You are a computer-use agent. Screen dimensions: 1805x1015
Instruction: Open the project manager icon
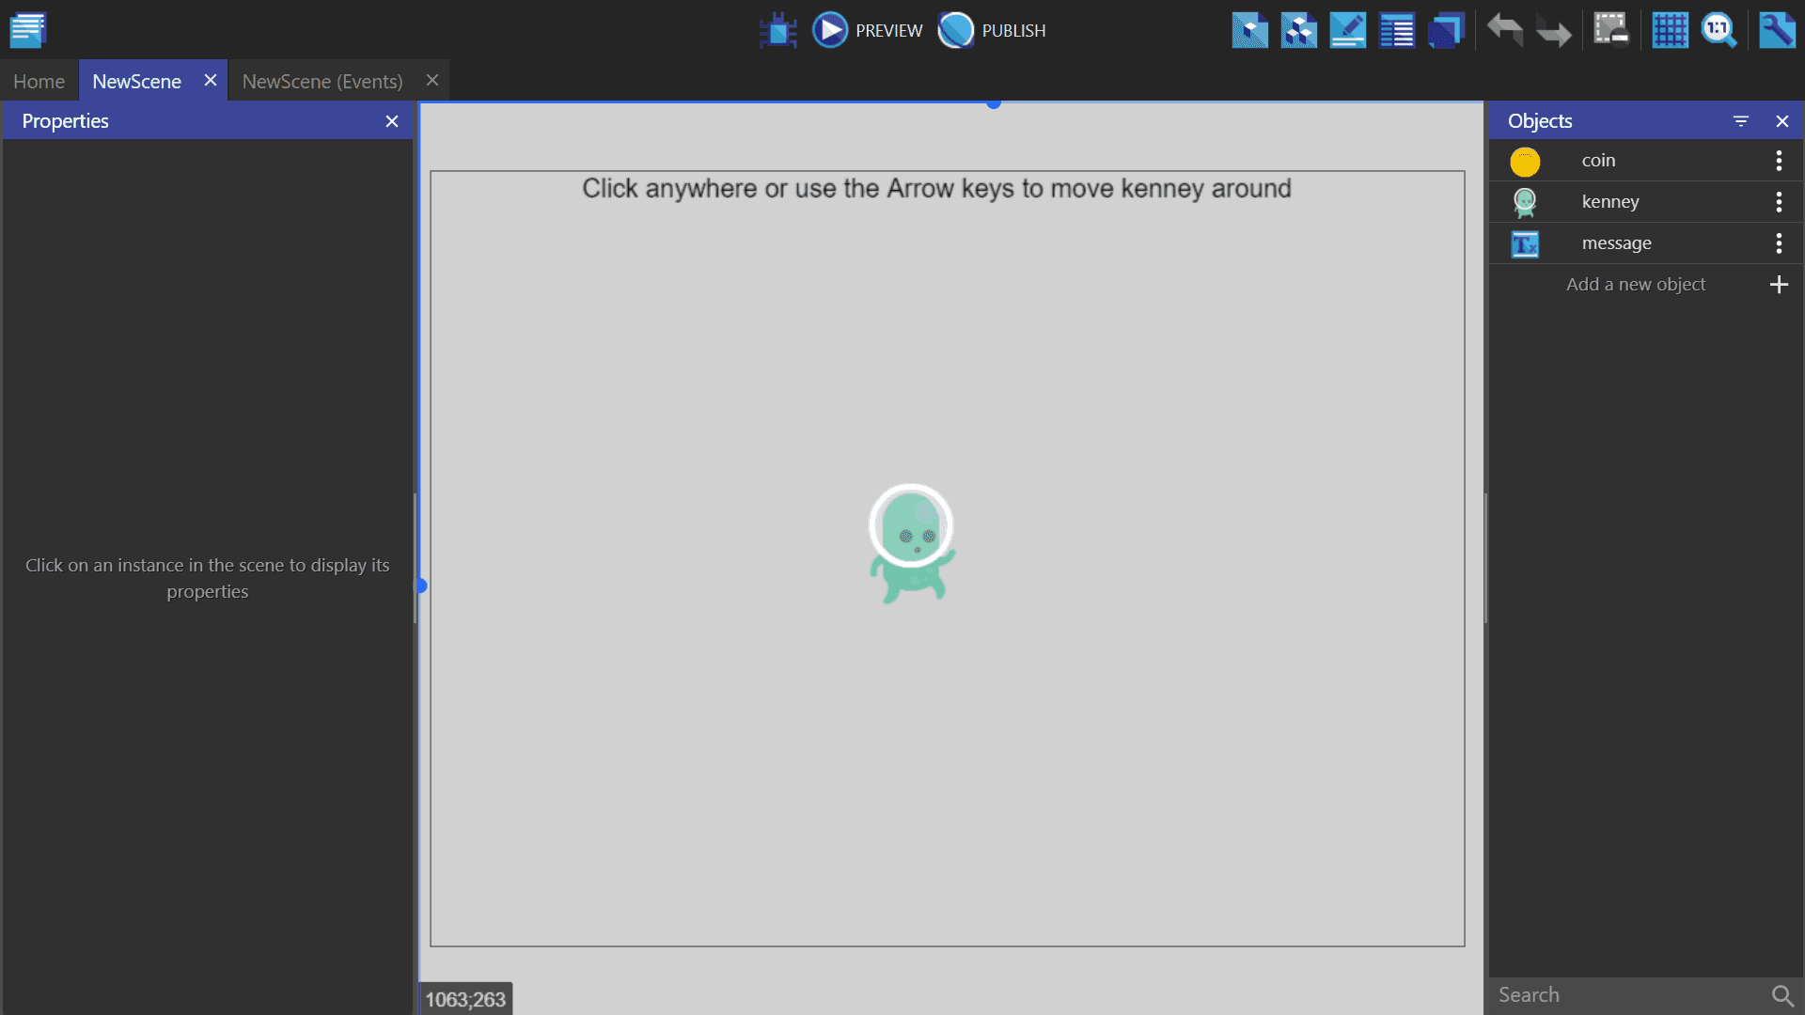(28, 30)
